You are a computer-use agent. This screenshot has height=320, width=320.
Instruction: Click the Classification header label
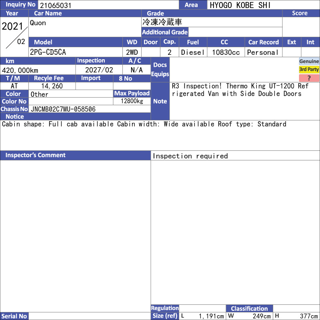pos(249,308)
